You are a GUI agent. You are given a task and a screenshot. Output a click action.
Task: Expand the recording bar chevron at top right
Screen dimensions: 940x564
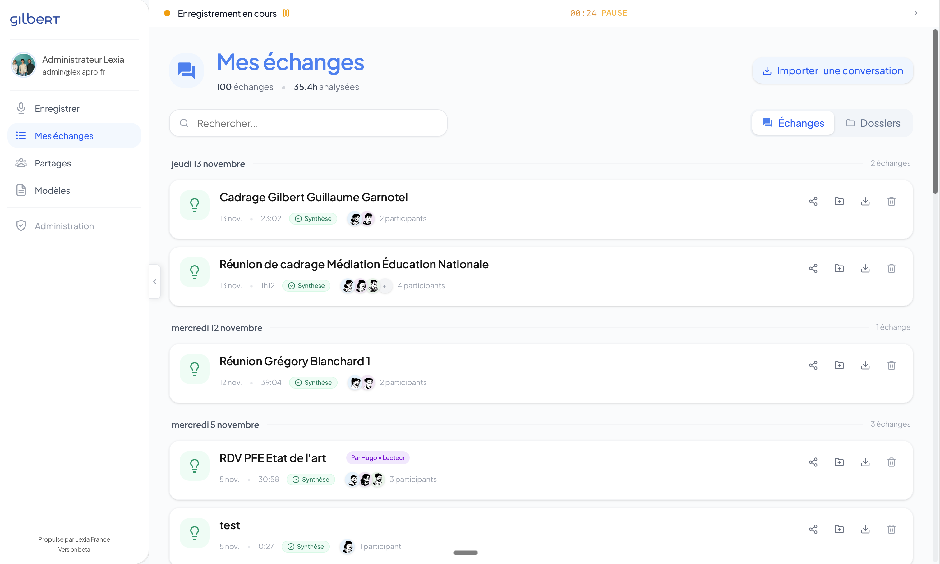[916, 13]
